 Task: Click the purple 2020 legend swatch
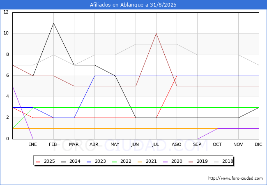click(165, 162)
